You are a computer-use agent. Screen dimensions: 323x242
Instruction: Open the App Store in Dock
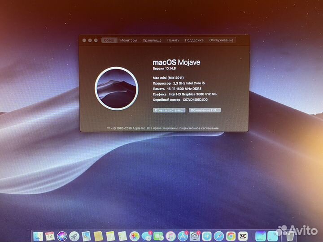183,236
